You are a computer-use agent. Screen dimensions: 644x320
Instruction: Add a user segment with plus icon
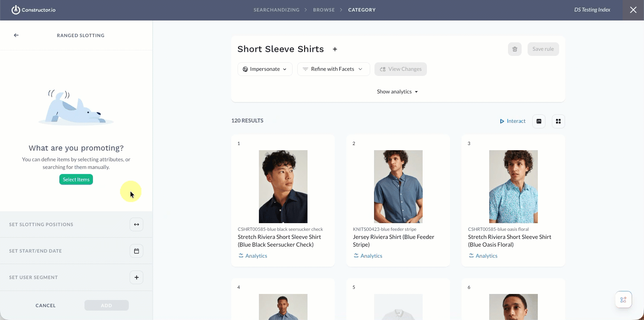pos(136,277)
